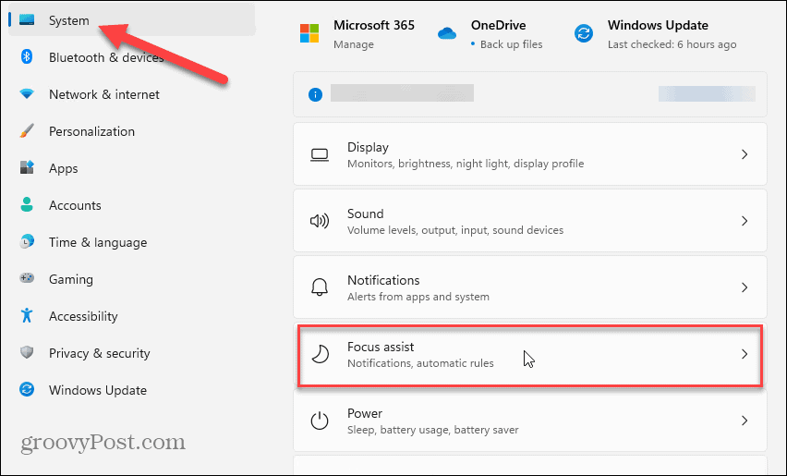Click the blue info icon in banner

(315, 94)
